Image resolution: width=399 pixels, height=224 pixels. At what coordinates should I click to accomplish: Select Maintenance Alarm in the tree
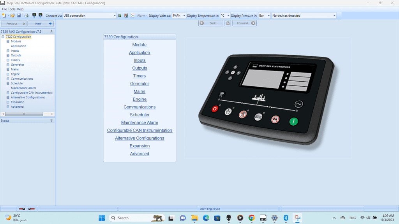coord(23,88)
